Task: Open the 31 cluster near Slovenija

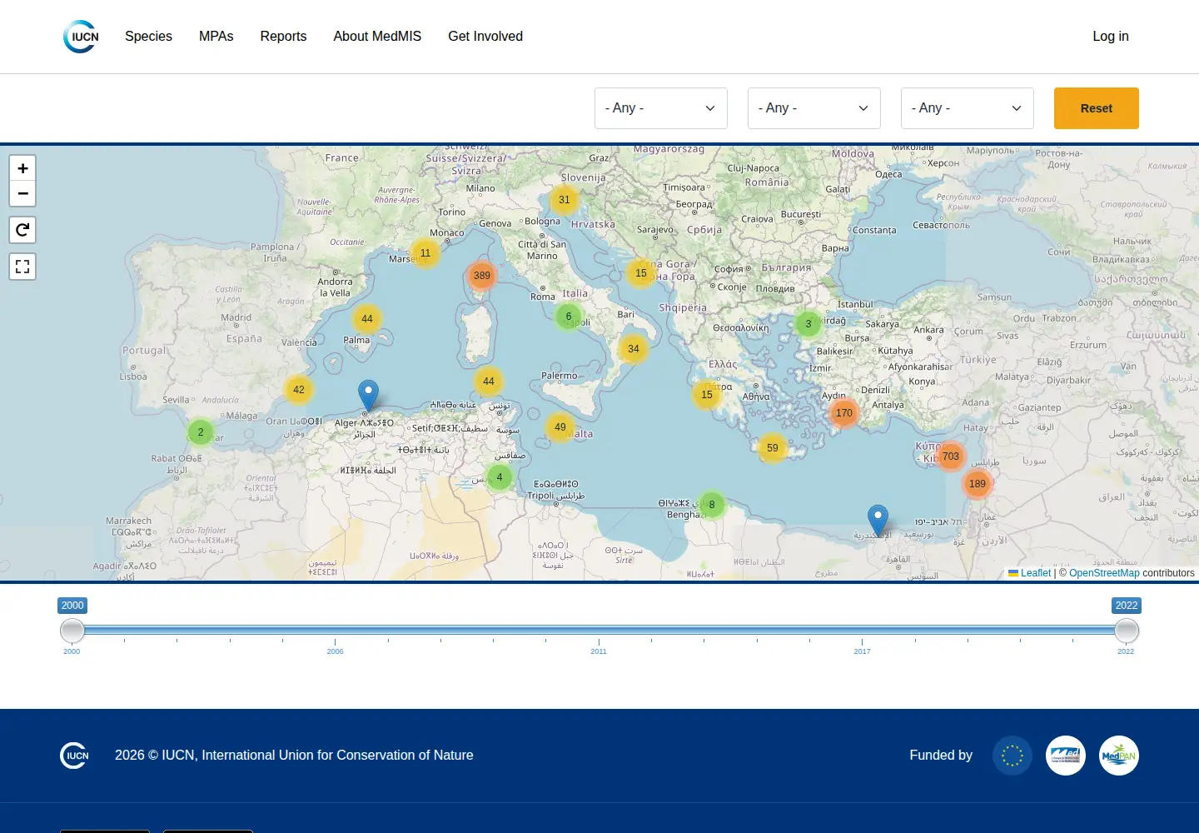Action: pyautogui.click(x=565, y=200)
